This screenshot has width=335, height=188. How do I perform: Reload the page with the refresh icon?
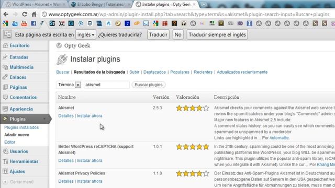25,14
